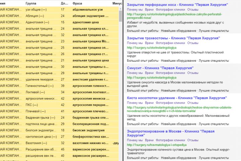Select group cell Локтевой (—)
Image resolution: width=241 pixels, height=161 pixels.
coord(35,92)
